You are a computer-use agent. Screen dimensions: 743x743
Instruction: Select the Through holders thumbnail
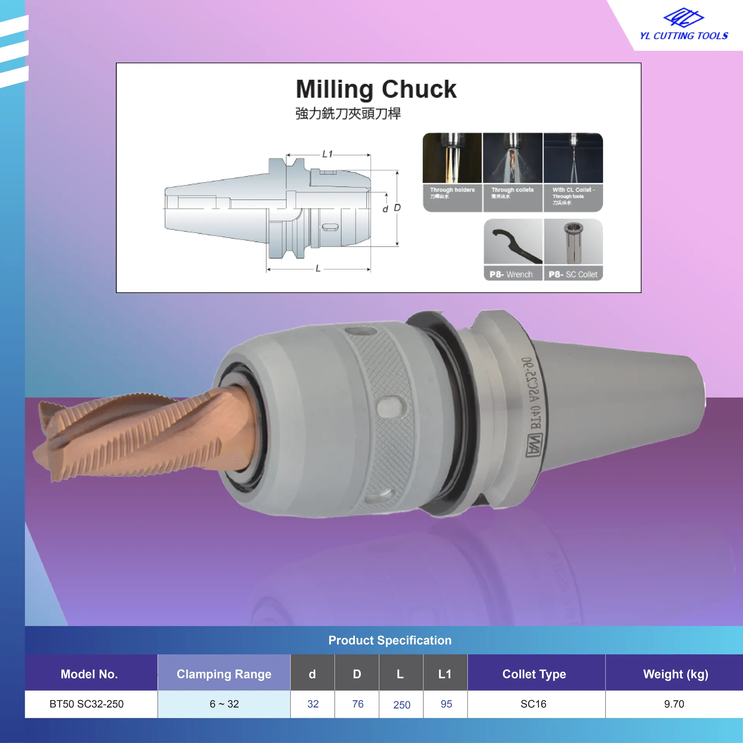click(x=452, y=172)
